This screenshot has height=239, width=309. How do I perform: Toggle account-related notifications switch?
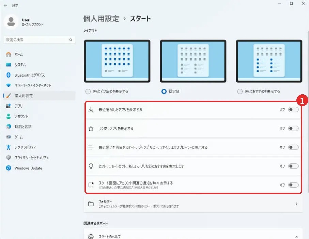tap(293, 185)
